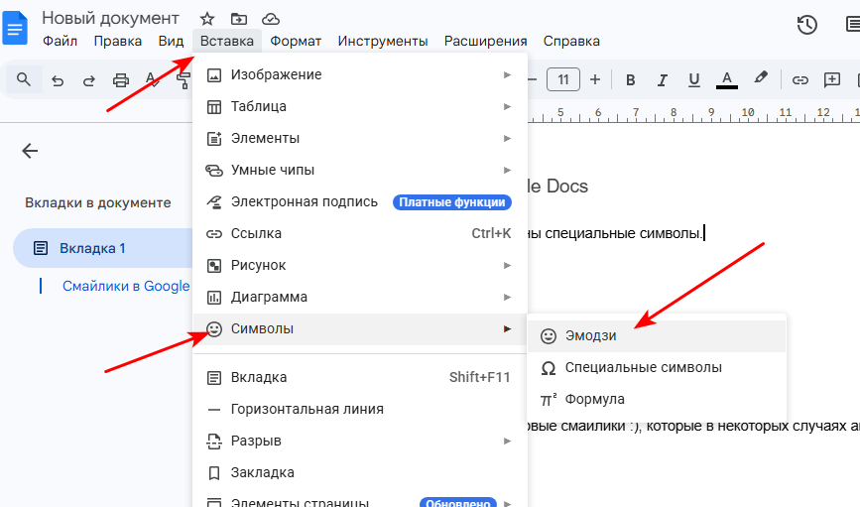Open the Вид menu
Image resolution: width=860 pixels, height=507 pixels.
pos(171,41)
